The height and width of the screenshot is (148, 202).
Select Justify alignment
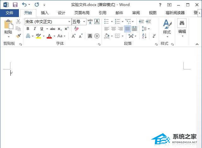(x=128, y=29)
